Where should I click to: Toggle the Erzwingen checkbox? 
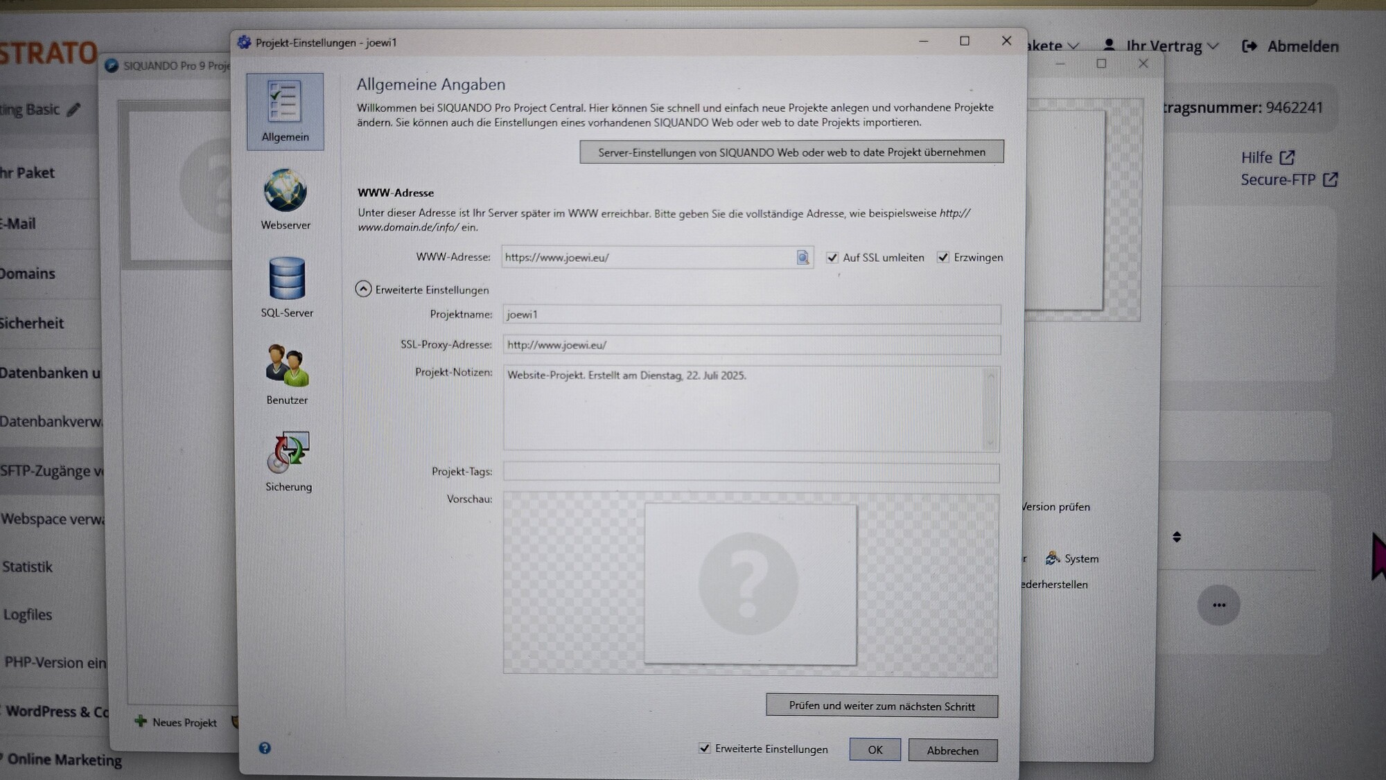click(943, 258)
